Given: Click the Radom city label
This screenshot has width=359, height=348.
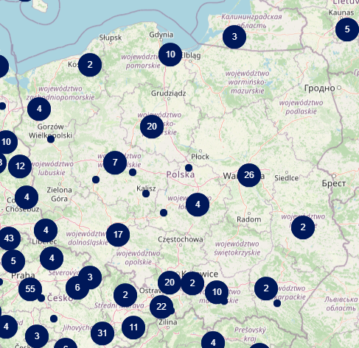Looking at the screenshot, I should [249, 219].
